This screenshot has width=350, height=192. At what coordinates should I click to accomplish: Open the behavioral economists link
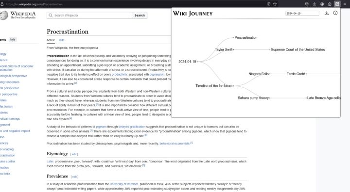point(175,144)
